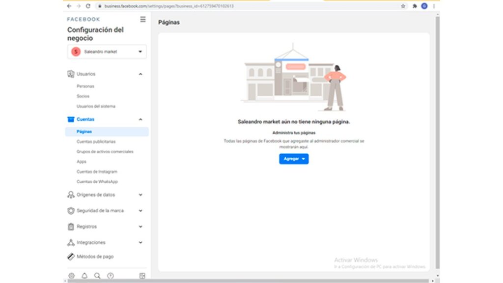Click the site lock icon in the address bar

pyautogui.click(x=99, y=6)
